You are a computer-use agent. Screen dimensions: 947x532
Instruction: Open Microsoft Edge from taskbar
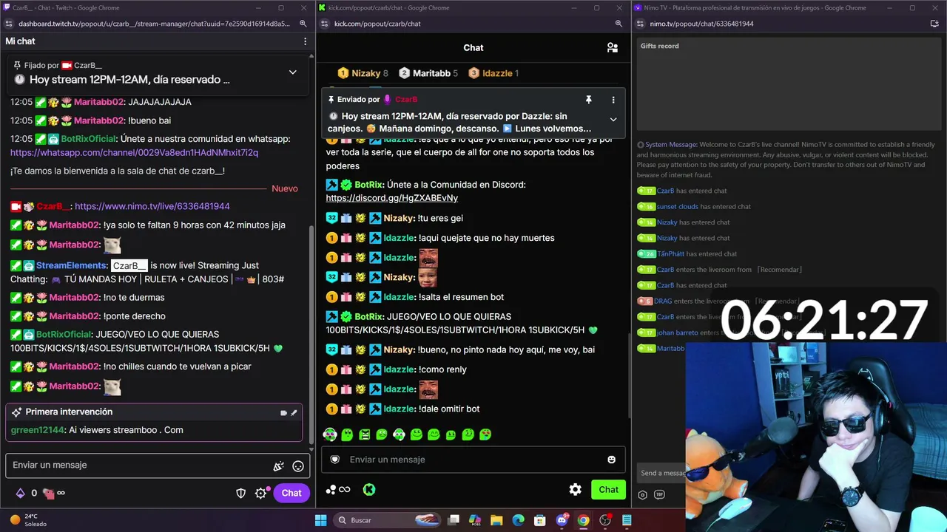point(518,520)
